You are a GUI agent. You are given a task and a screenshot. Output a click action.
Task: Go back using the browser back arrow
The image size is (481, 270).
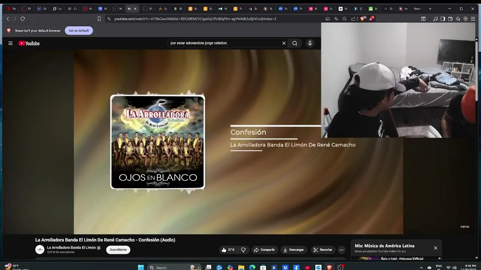8,19
